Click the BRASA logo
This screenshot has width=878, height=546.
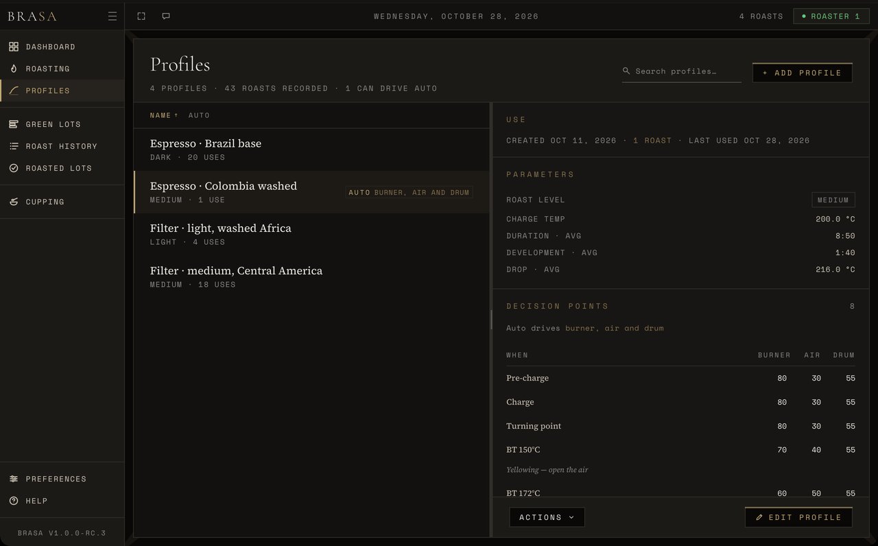click(32, 16)
